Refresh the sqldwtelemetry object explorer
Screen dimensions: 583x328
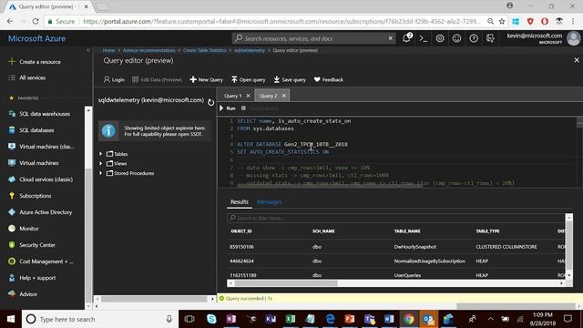pyautogui.click(x=210, y=102)
